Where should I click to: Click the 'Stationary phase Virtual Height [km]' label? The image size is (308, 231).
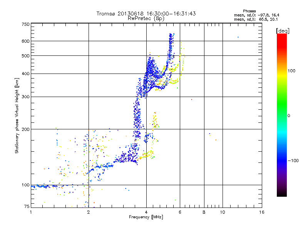17,115
